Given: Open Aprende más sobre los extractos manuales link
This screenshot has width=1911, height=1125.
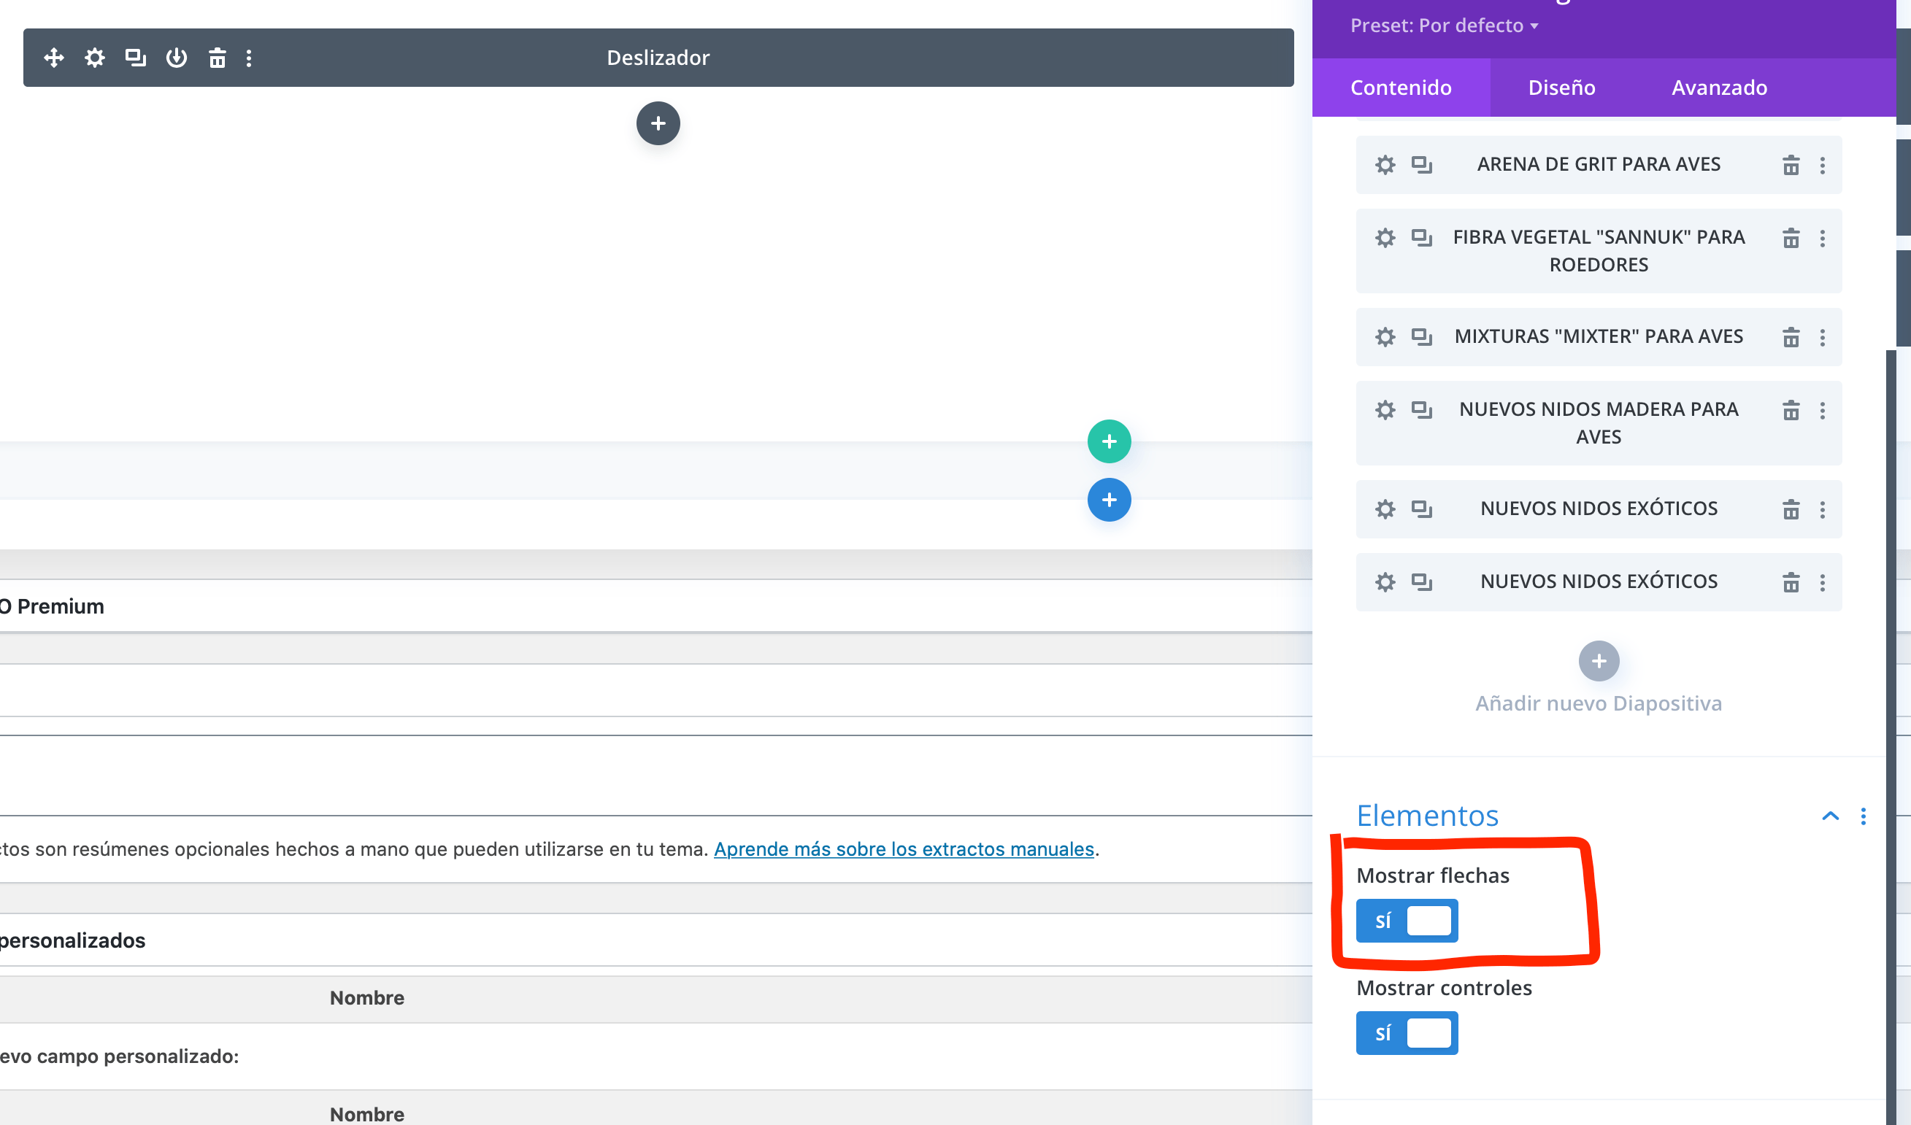Looking at the screenshot, I should point(904,849).
